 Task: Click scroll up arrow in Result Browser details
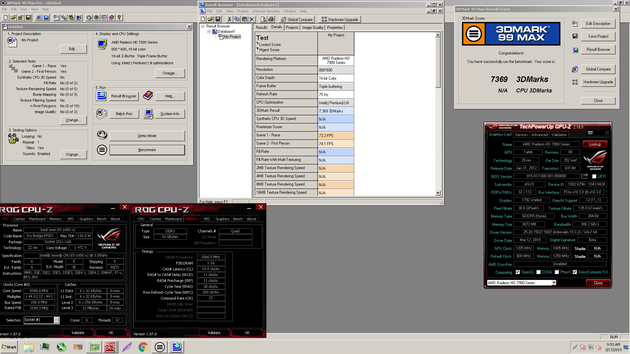438,35
